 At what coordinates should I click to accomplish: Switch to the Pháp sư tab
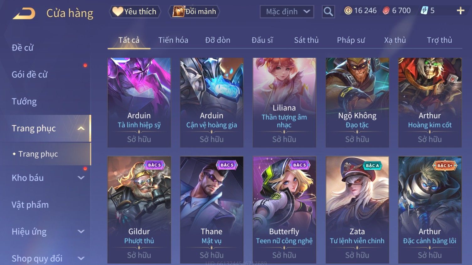351,40
